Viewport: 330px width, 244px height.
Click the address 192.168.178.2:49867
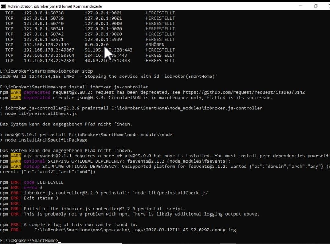49,50
